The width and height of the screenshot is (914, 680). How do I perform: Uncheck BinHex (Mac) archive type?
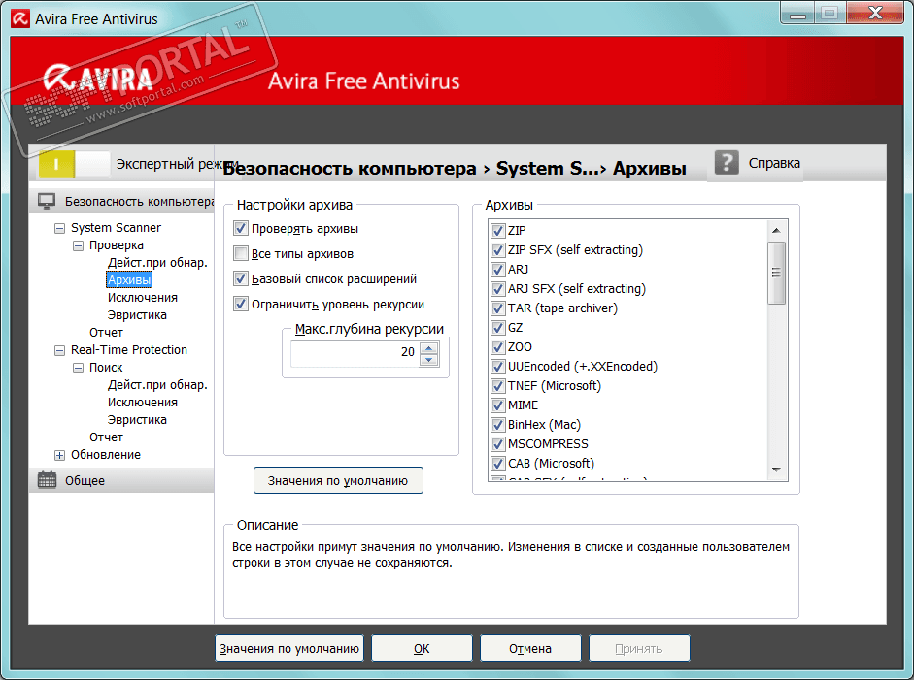(498, 425)
